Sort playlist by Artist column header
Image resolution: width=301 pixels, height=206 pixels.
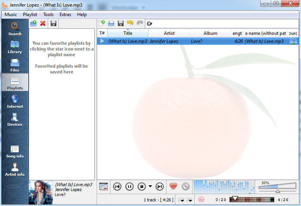point(169,33)
